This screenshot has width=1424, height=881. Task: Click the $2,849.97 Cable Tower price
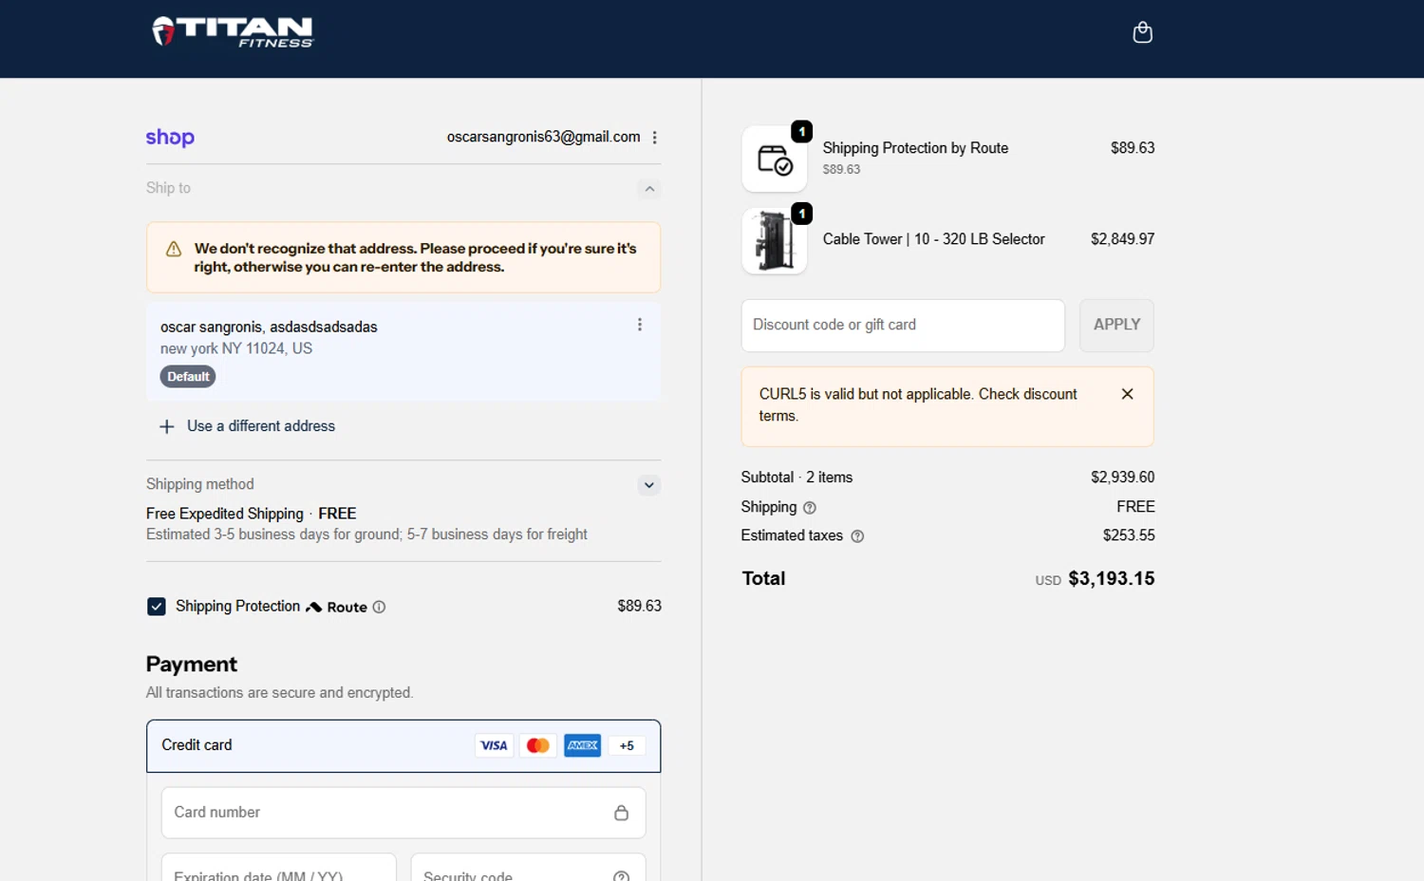pyautogui.click(x=1123, y=239)
